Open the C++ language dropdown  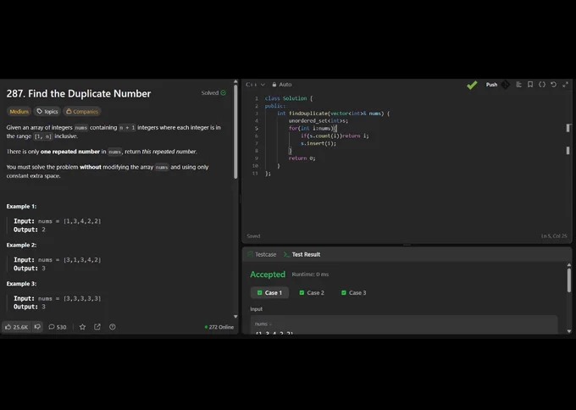255,85
